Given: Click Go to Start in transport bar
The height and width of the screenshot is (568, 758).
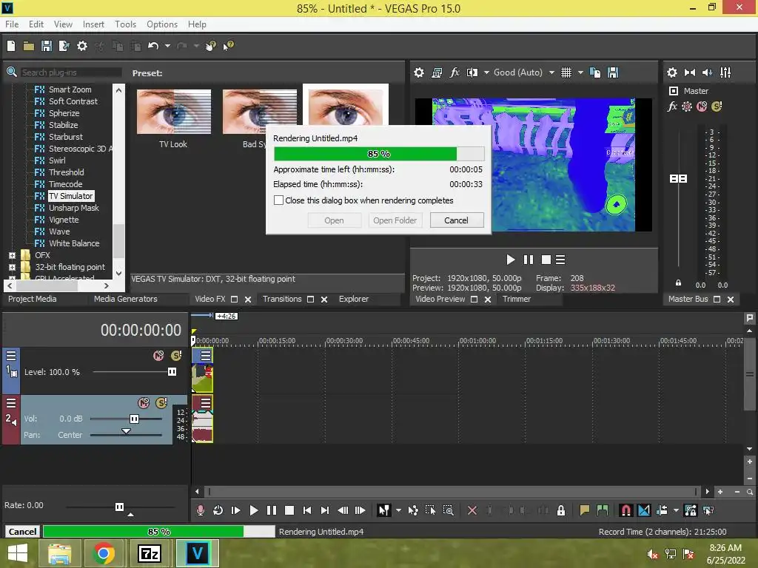Looking at the screenshot, I should pyautogui.click(x=307, y=510).
